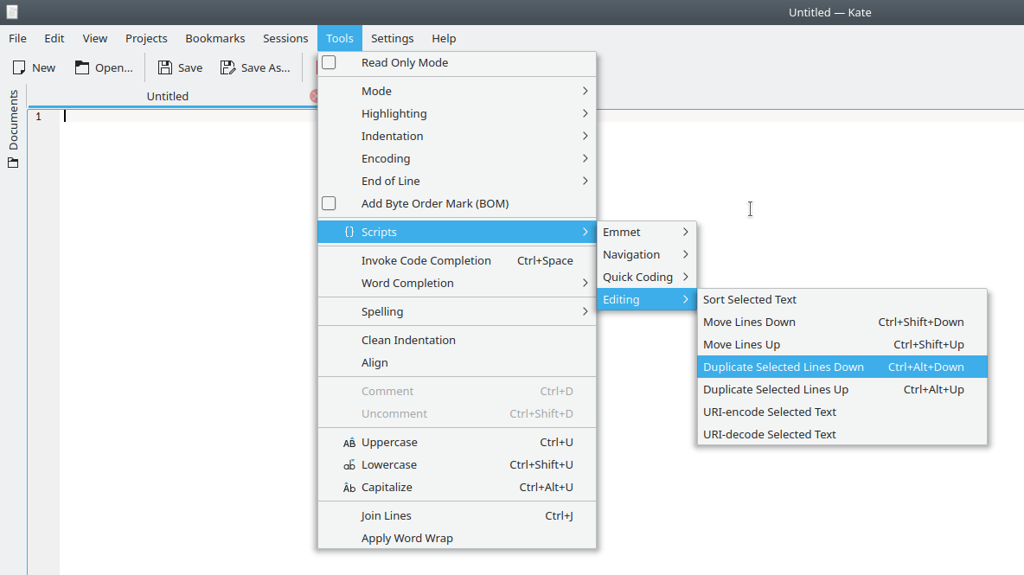Close the Untitled tab with red button
Screen dimensions: 1024x575
click(315, 97)
